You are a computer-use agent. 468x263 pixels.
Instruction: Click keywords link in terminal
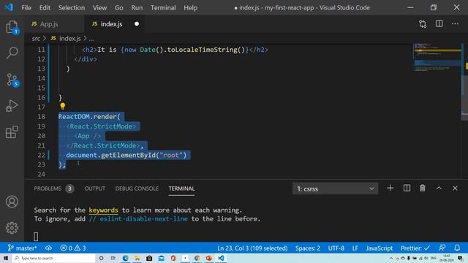tap(103, 210)
